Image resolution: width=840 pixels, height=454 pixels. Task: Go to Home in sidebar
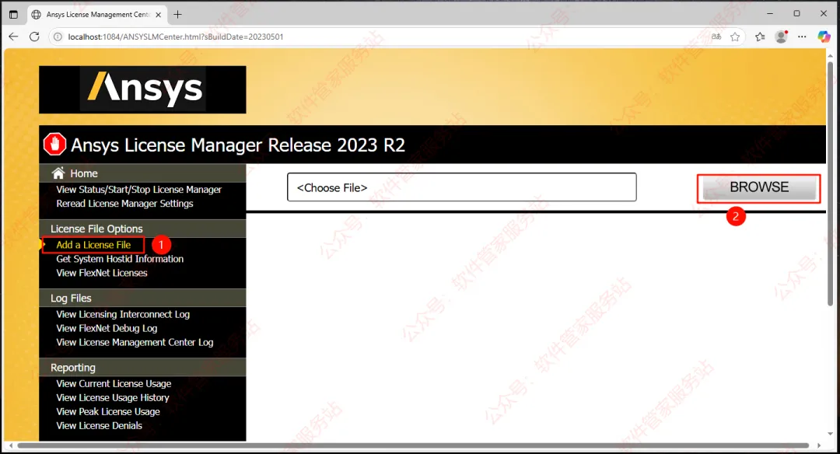pos(83,173)
